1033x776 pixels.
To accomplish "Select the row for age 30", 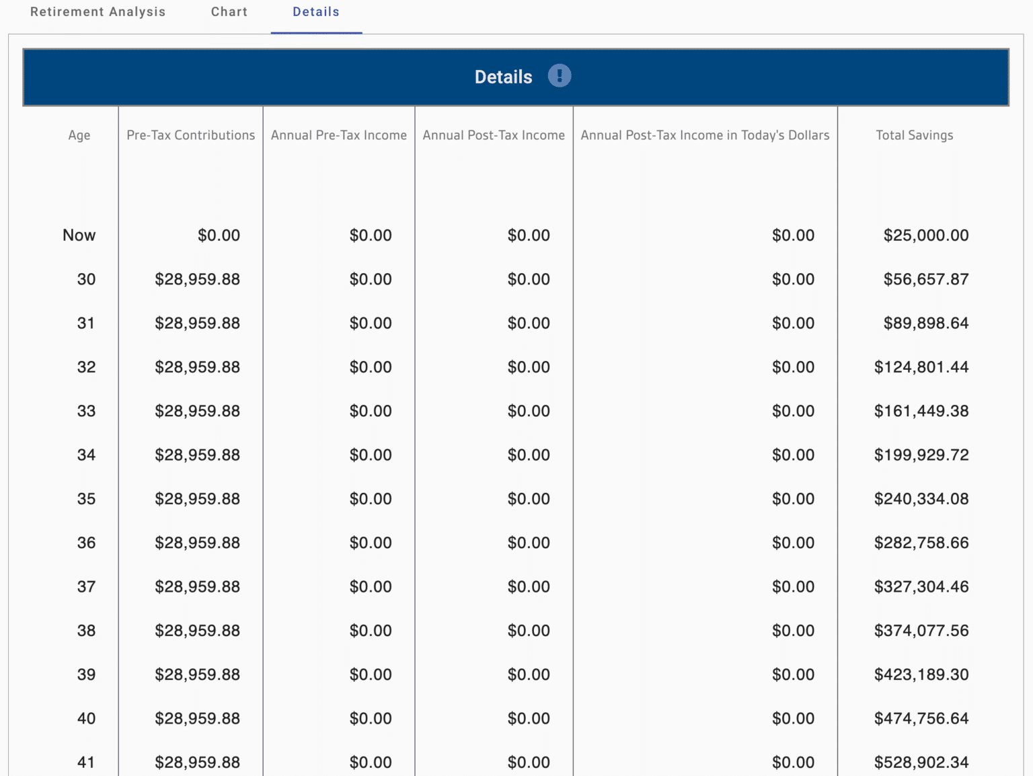I will click(x=86, y=279).
